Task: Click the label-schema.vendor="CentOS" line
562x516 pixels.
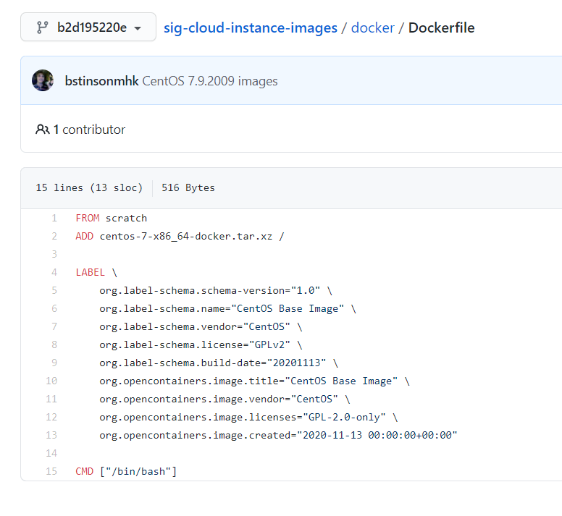Action: pos(201,326)
